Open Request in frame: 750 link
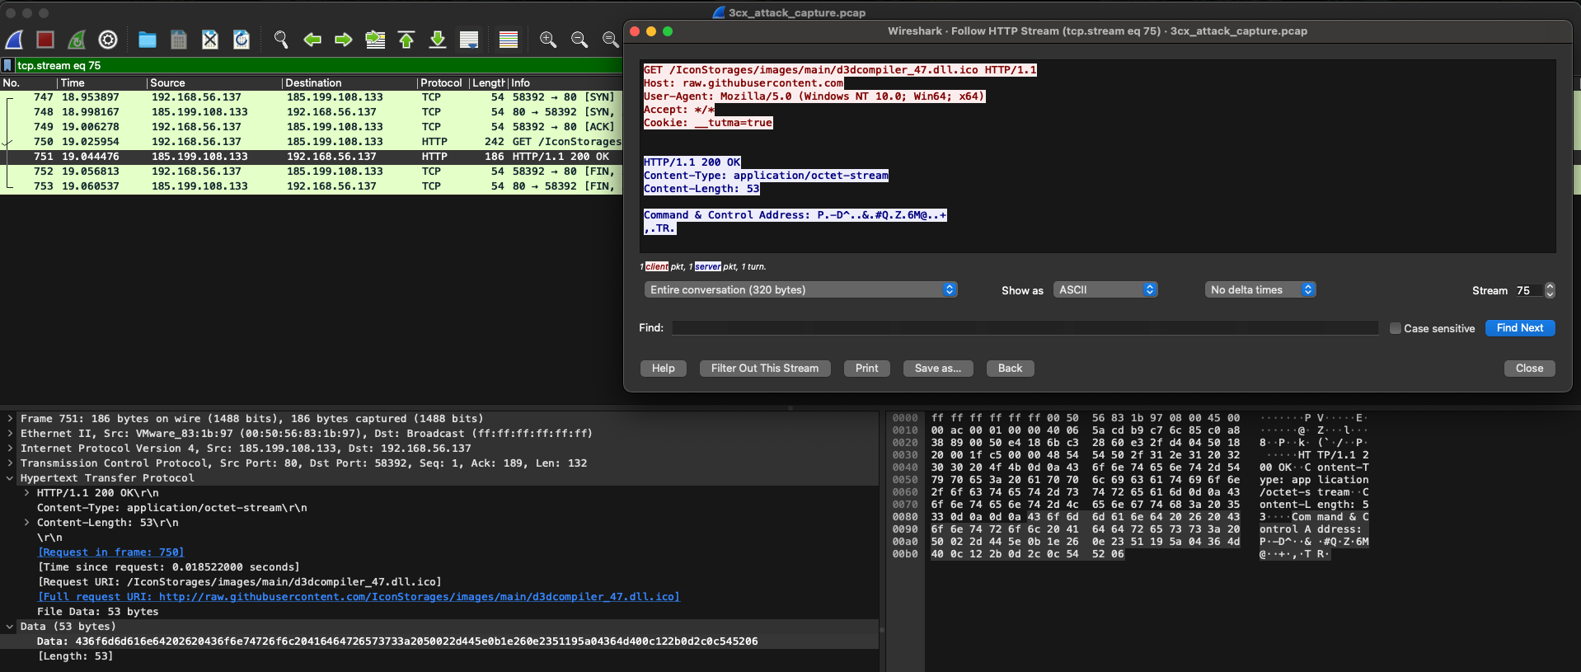1581x672 pixels. tap(111, 552)
